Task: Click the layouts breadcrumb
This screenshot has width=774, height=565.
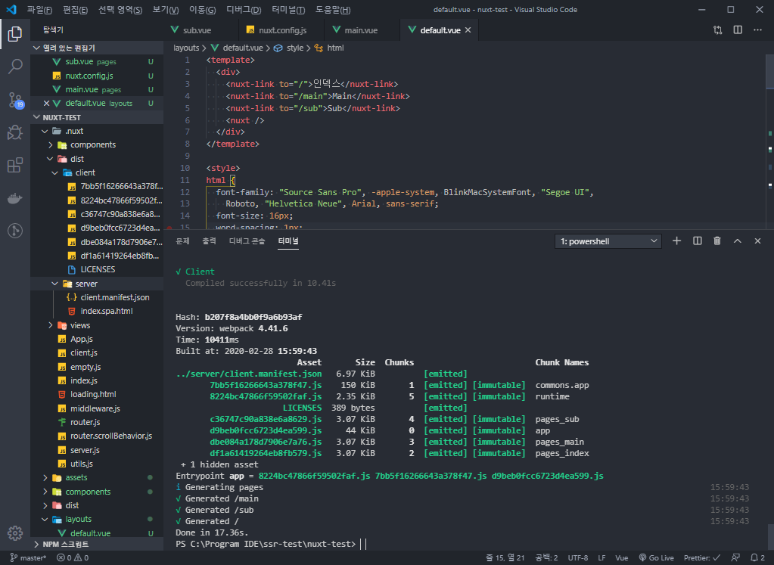Action: [x=186, y=48]
